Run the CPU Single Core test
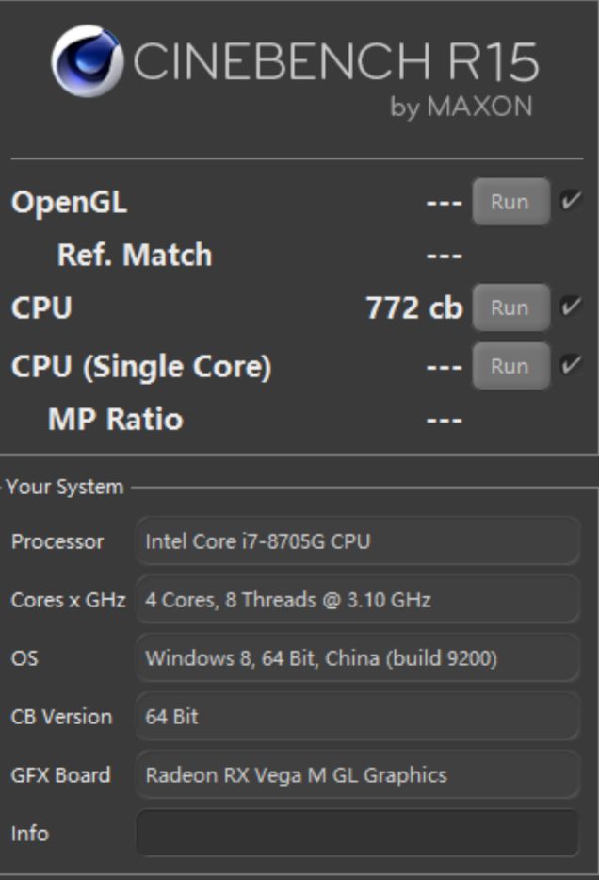599x880 pixels. click(x=510, y=366)
